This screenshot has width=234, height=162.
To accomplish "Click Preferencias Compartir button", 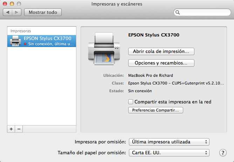I will pyautogui.click(x=156, y=110).
